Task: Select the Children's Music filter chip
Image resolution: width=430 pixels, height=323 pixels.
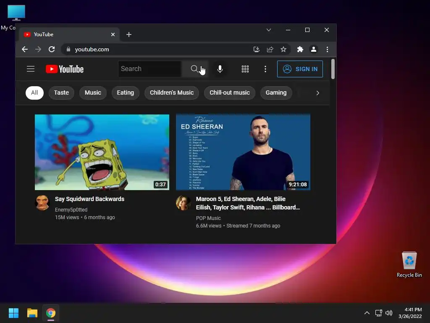Action: [172, 93]
